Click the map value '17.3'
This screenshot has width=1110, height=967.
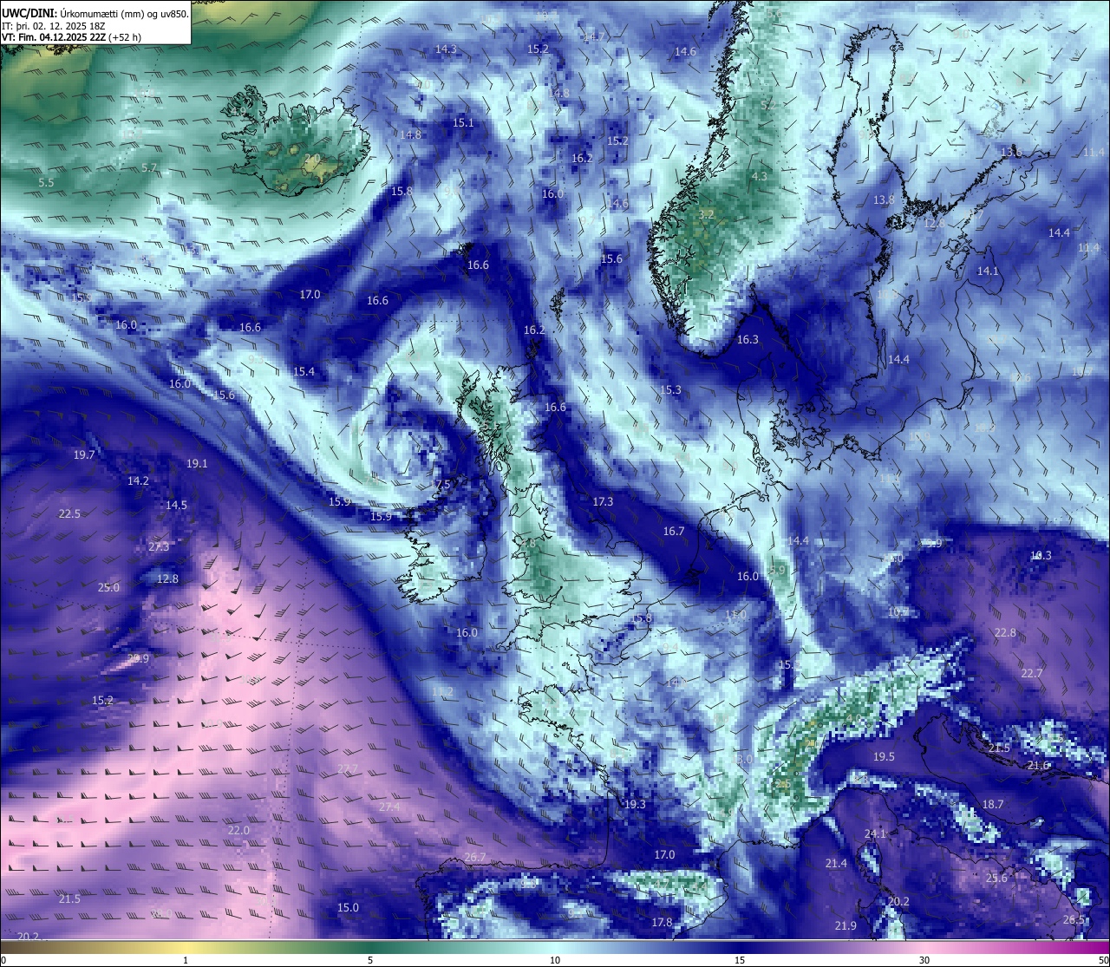coord(603,502)
